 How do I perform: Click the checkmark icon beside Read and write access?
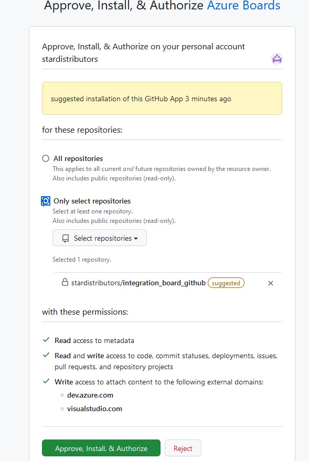46,355
